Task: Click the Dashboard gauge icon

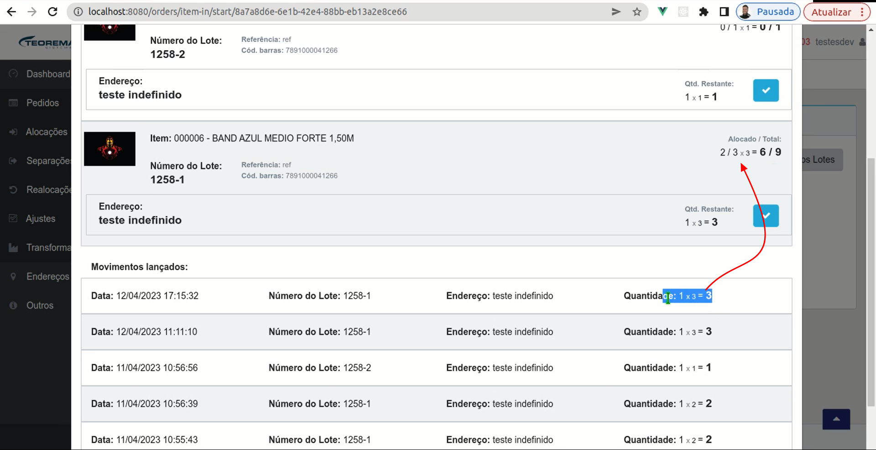Action: 13,73
